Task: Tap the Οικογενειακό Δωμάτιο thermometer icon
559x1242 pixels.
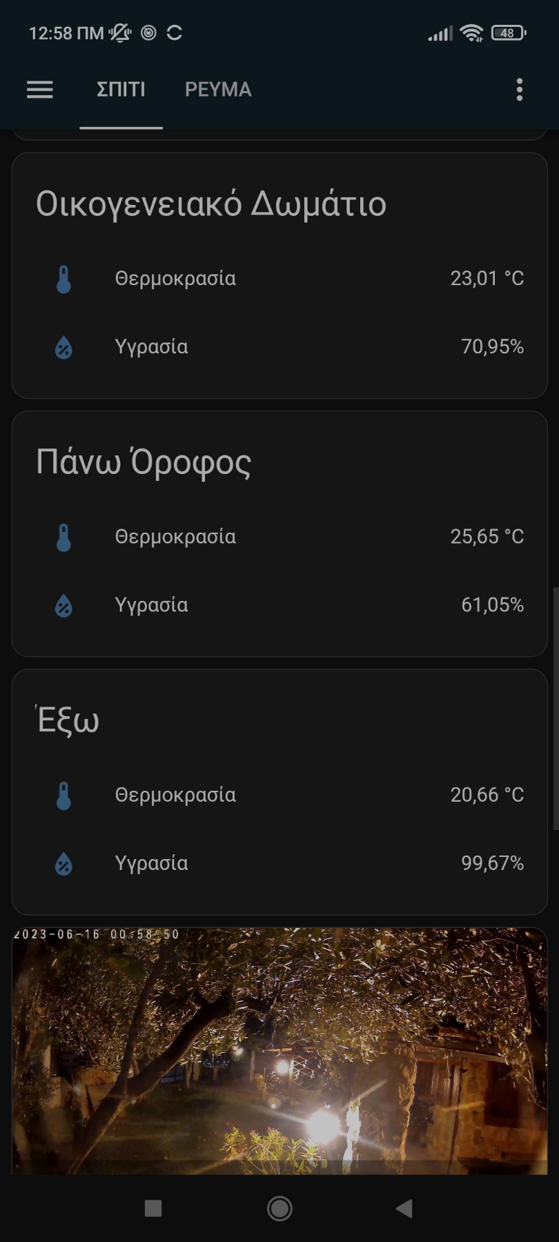Action: pos(63,279)
